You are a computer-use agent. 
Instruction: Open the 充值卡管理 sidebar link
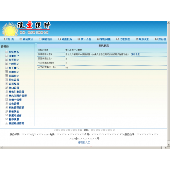click(x=15, y=100)
